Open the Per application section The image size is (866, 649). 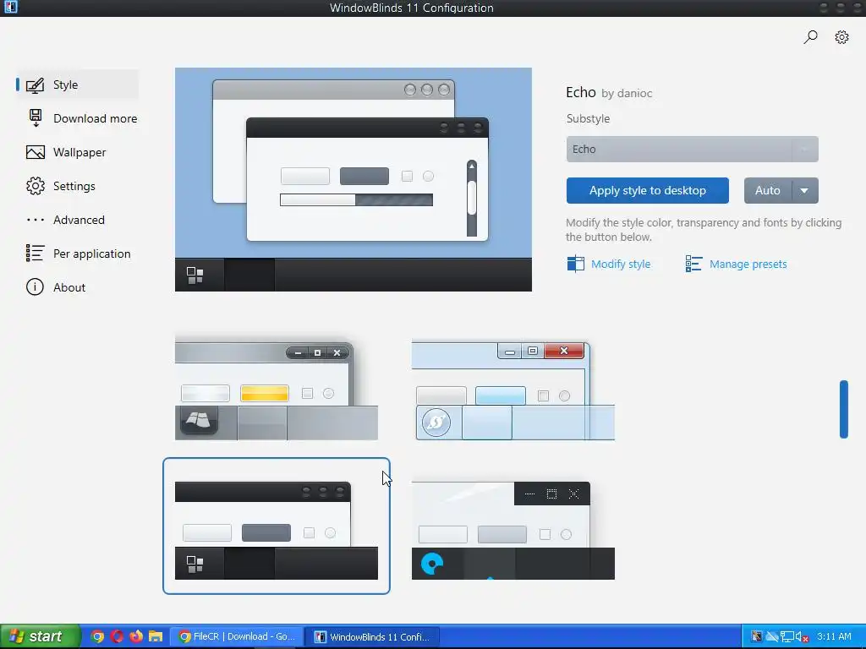[x=78, y=254]
